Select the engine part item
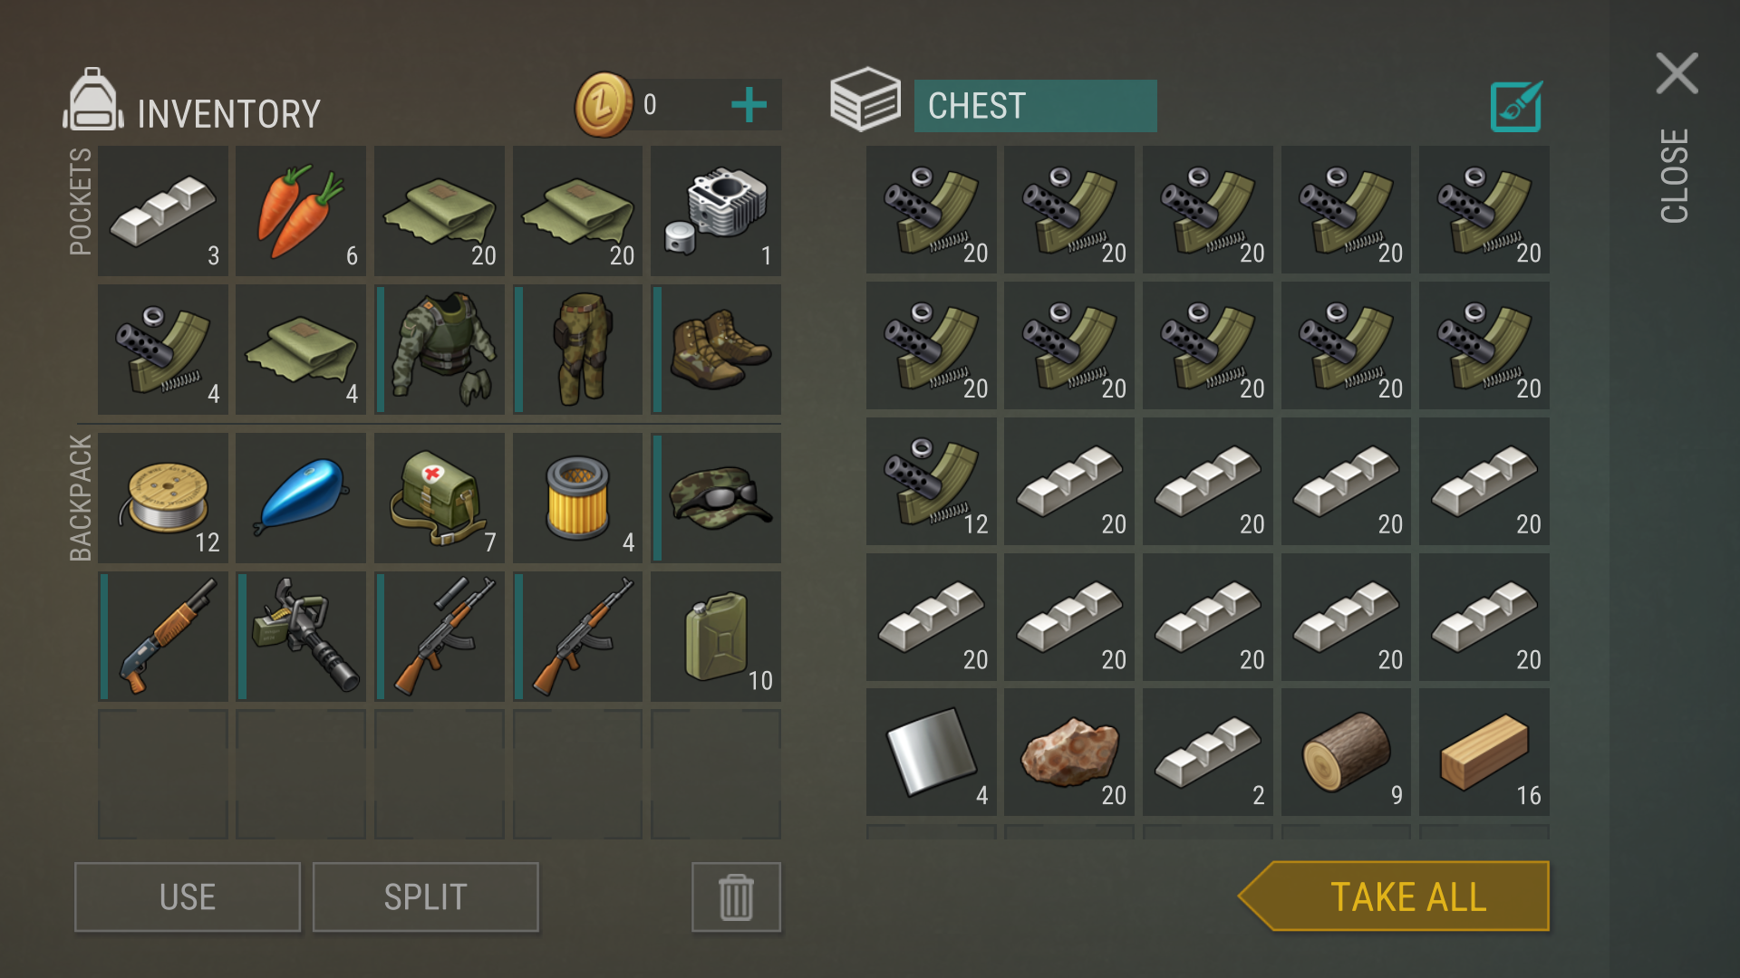The height and width of the screenshot is (978, 1740). pos(716,211)
